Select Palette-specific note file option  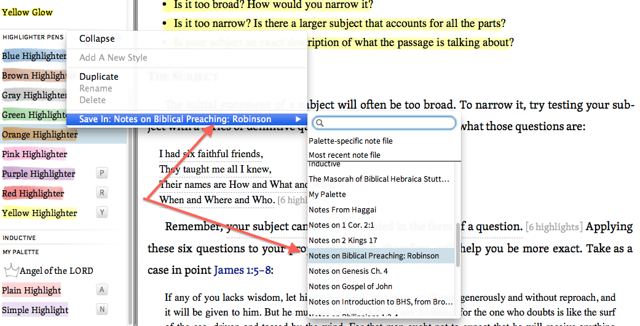pyautogui.click(x=350, y=141)
